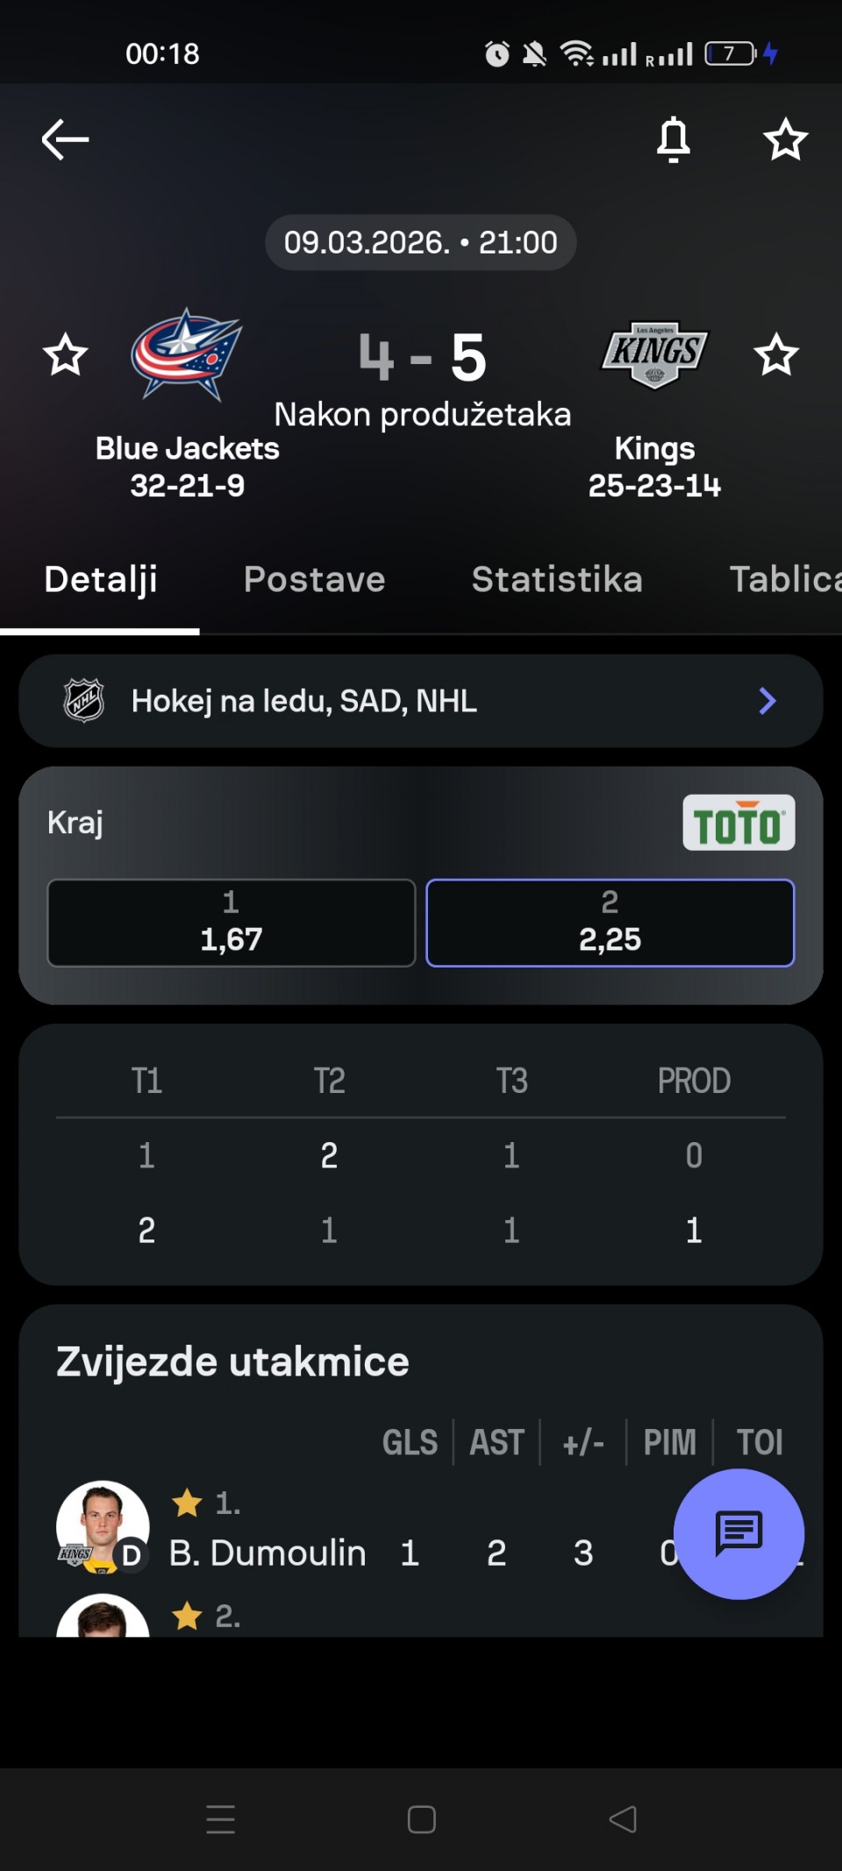Viewport: 842px width, 1871px height.
Task: Switch to the Statistika tab
Action: (x=557, y=580)
